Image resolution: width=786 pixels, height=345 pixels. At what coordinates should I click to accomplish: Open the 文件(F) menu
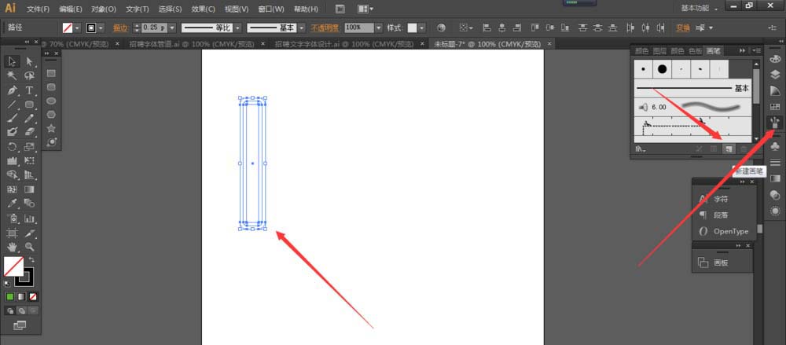(38, 9)
